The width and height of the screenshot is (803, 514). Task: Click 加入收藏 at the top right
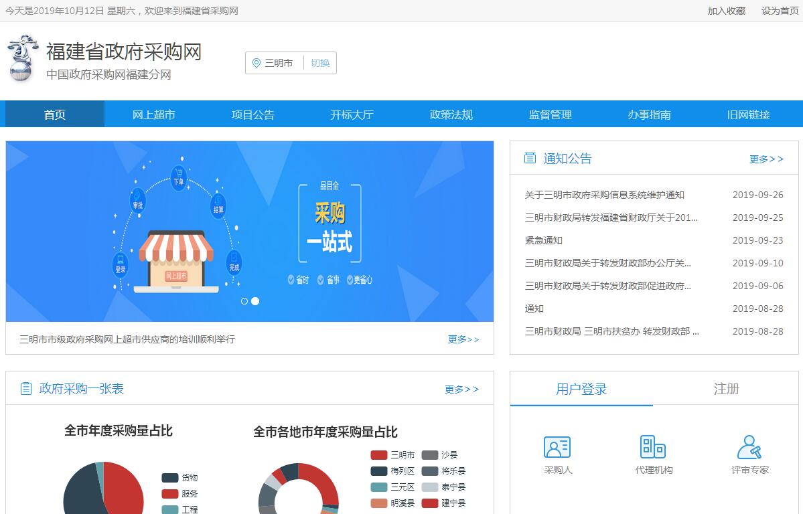[726, 11]
